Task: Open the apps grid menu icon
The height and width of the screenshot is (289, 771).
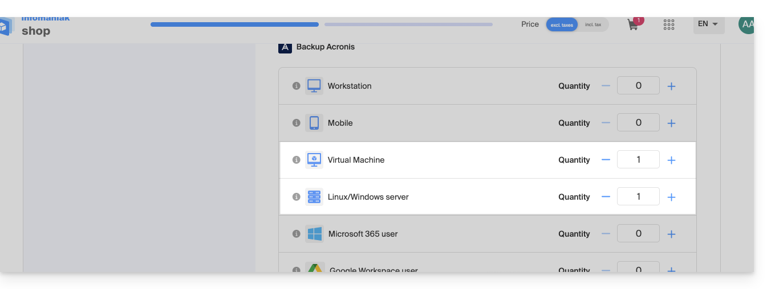Action: tap(669, 24)
